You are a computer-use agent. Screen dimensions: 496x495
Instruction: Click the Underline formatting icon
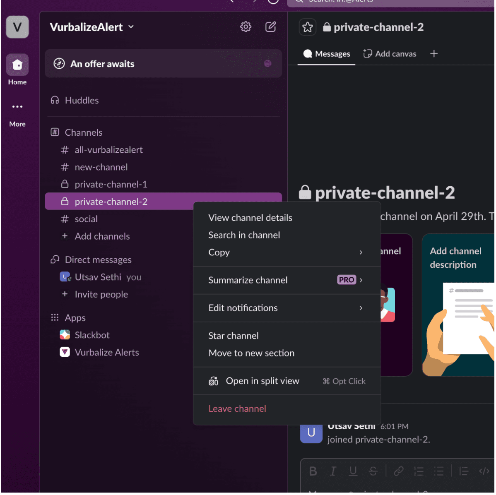point(353,471)
